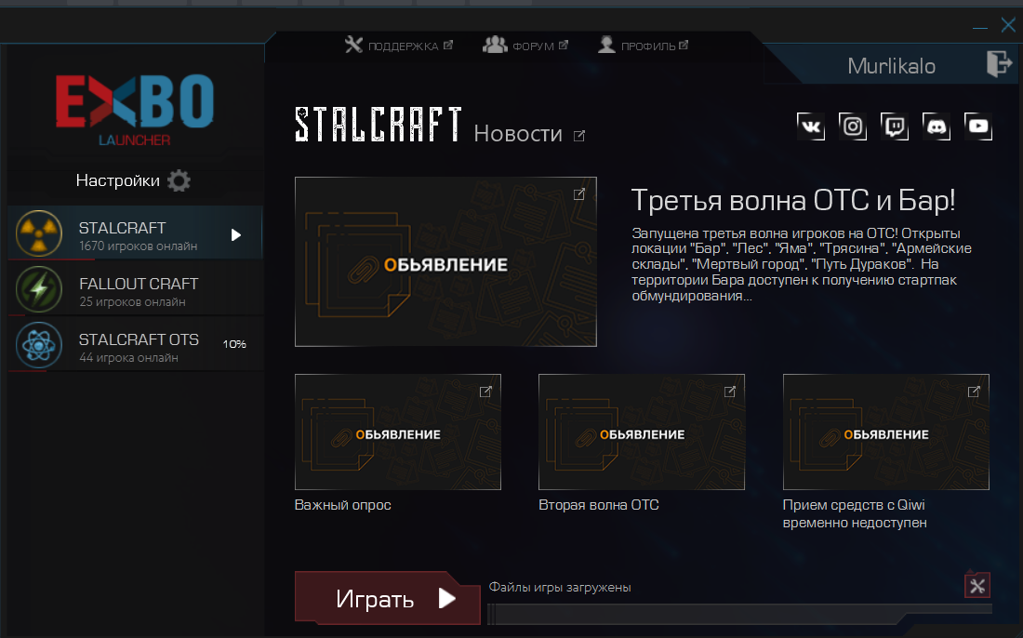Click external link icon on Вторая волна ОТС card

point(729,392)
